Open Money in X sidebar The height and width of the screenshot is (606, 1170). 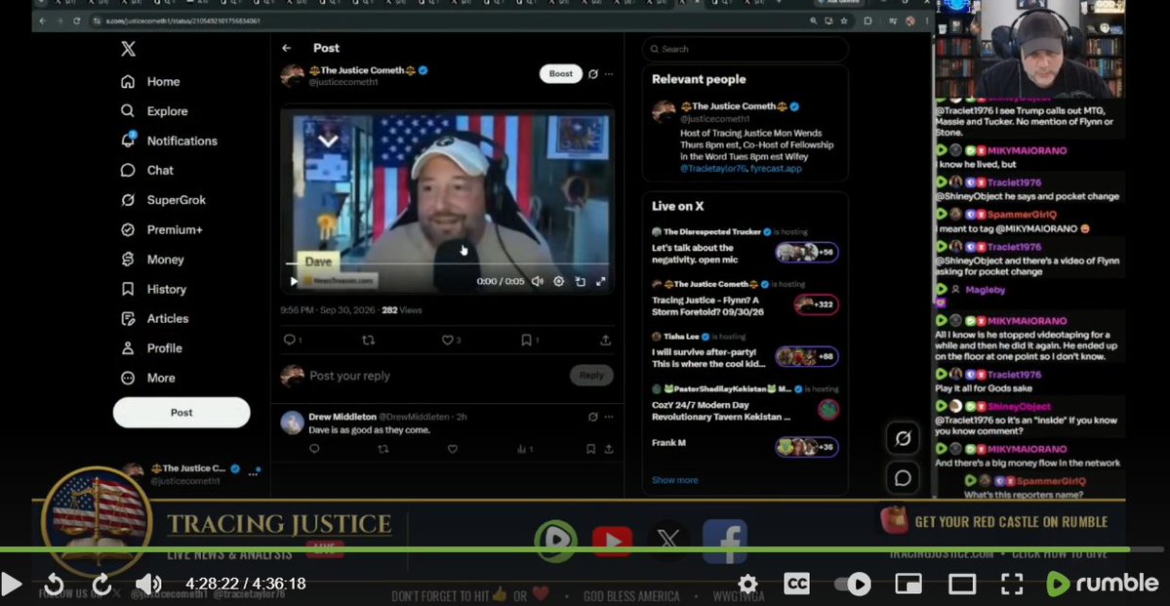pyautogui.click(x=152, y=260)
